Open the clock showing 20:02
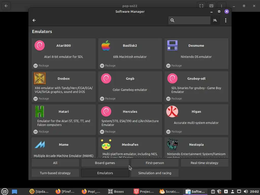This screenshot has width=260, height=195. (254, 191)
